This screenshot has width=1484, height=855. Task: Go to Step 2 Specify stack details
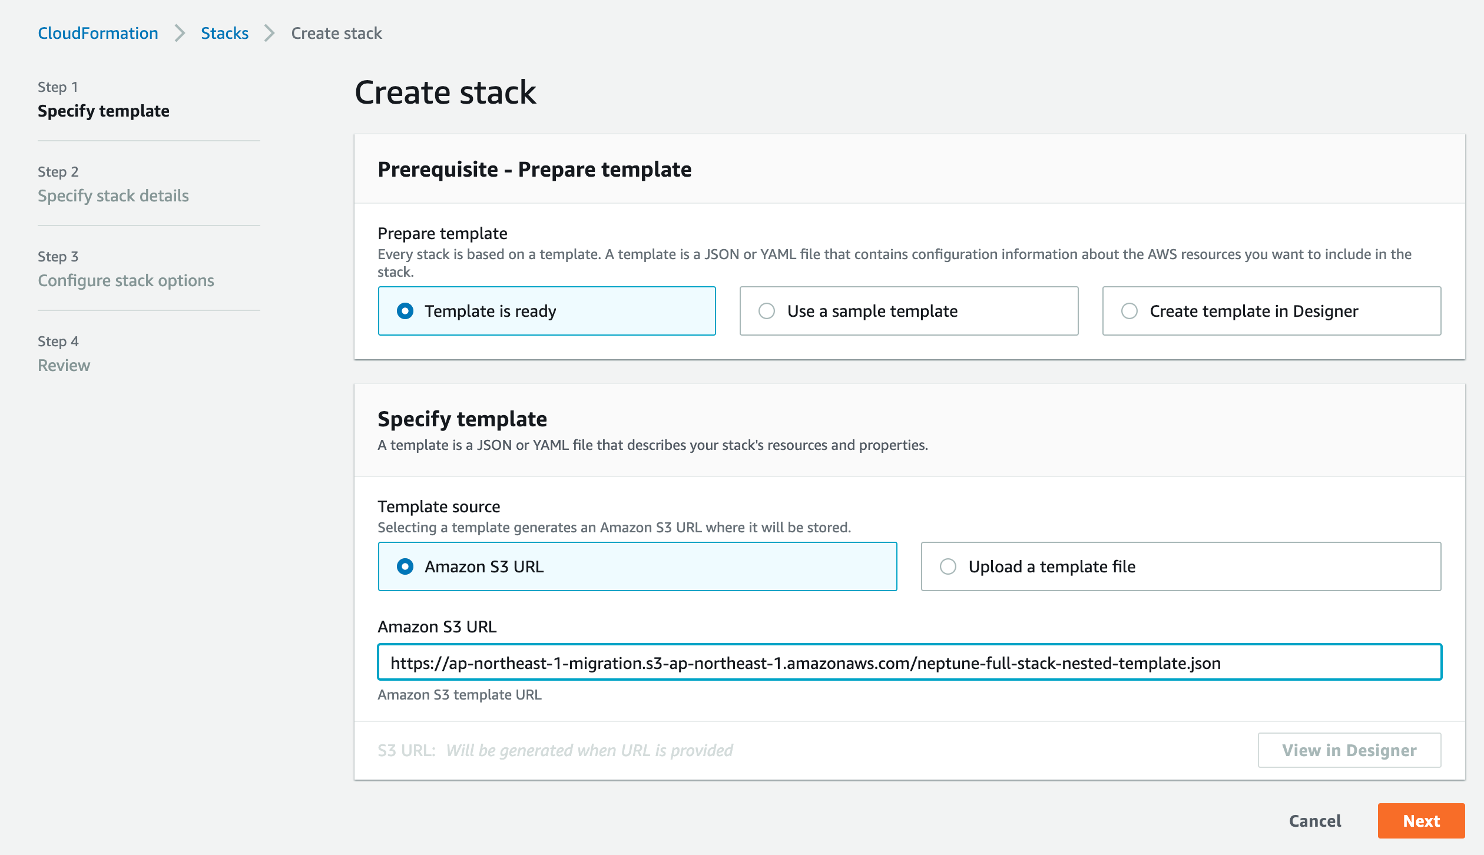pos(113,195)
